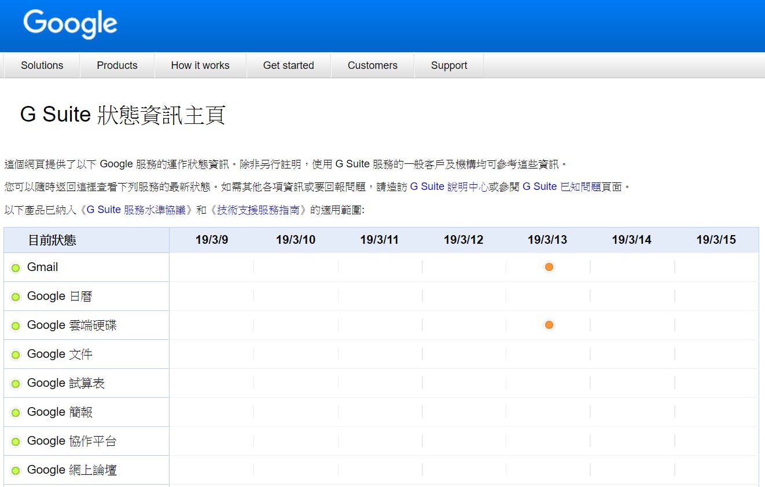765x487 pixels.
Task: Click the green status dot beside Google 日曆
Action: tap(16, 296)
